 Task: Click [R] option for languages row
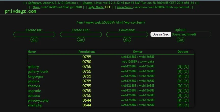(180, 76)
